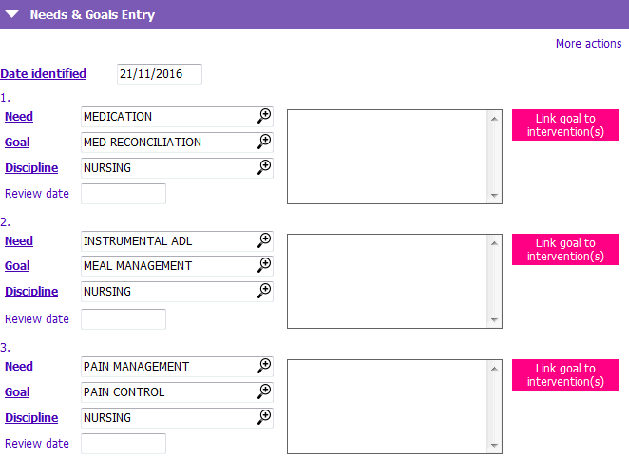Screen dimensions: 629x458
Task: Open lookup for PAIN MANAGEMENT need
Action: point(264,366)
